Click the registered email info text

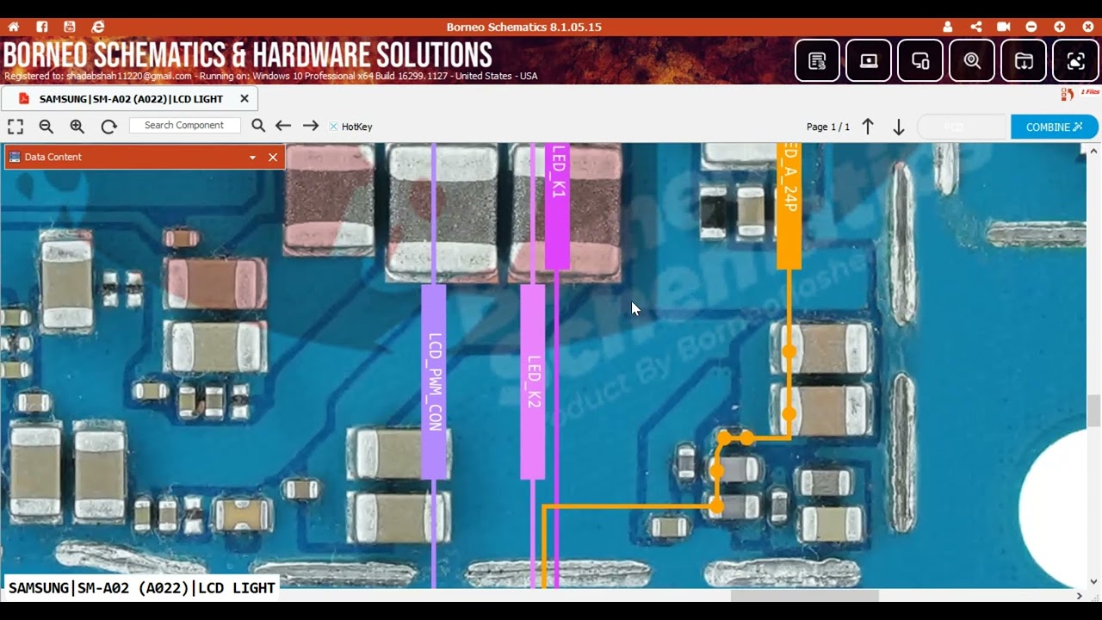click(x=270, y=76)
